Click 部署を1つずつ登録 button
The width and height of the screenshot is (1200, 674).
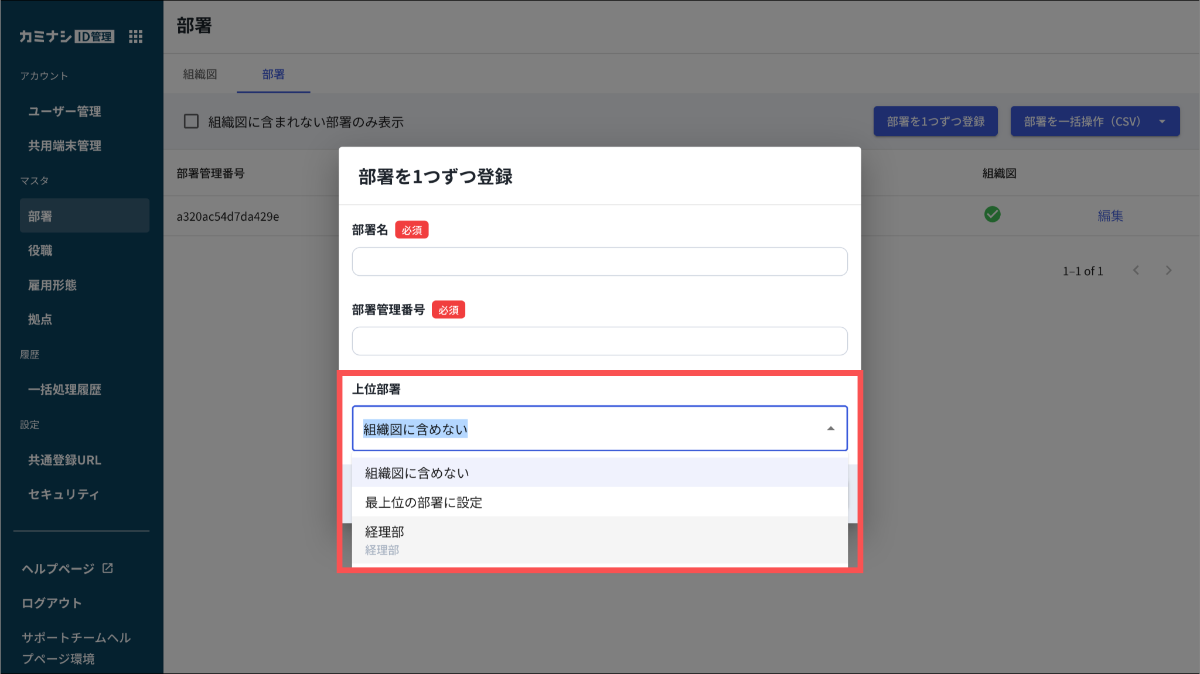[x=935, y=121]
